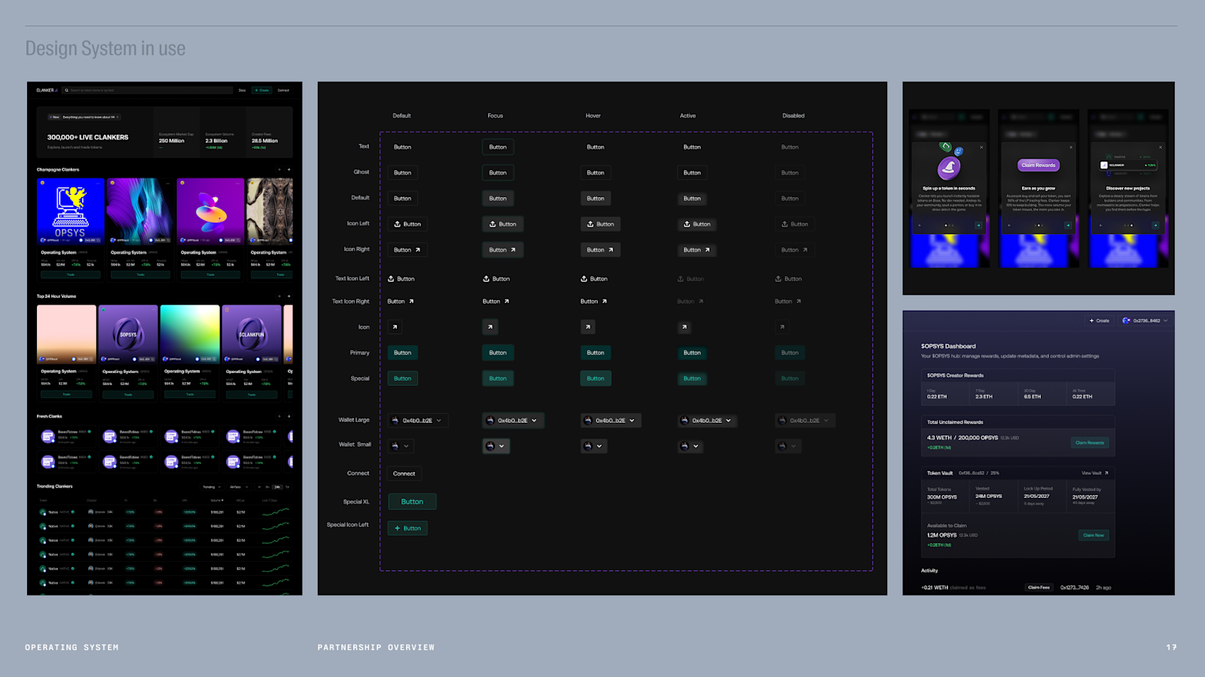Advance the Fresh Clanks carousel forward
1205x677 pixels.
click(x=288, y=416)
